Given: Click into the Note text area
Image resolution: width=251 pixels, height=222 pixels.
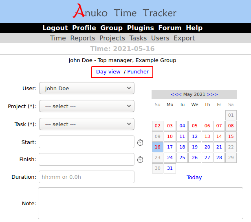Looking at the screenshot, I should [x=141, y=203].
